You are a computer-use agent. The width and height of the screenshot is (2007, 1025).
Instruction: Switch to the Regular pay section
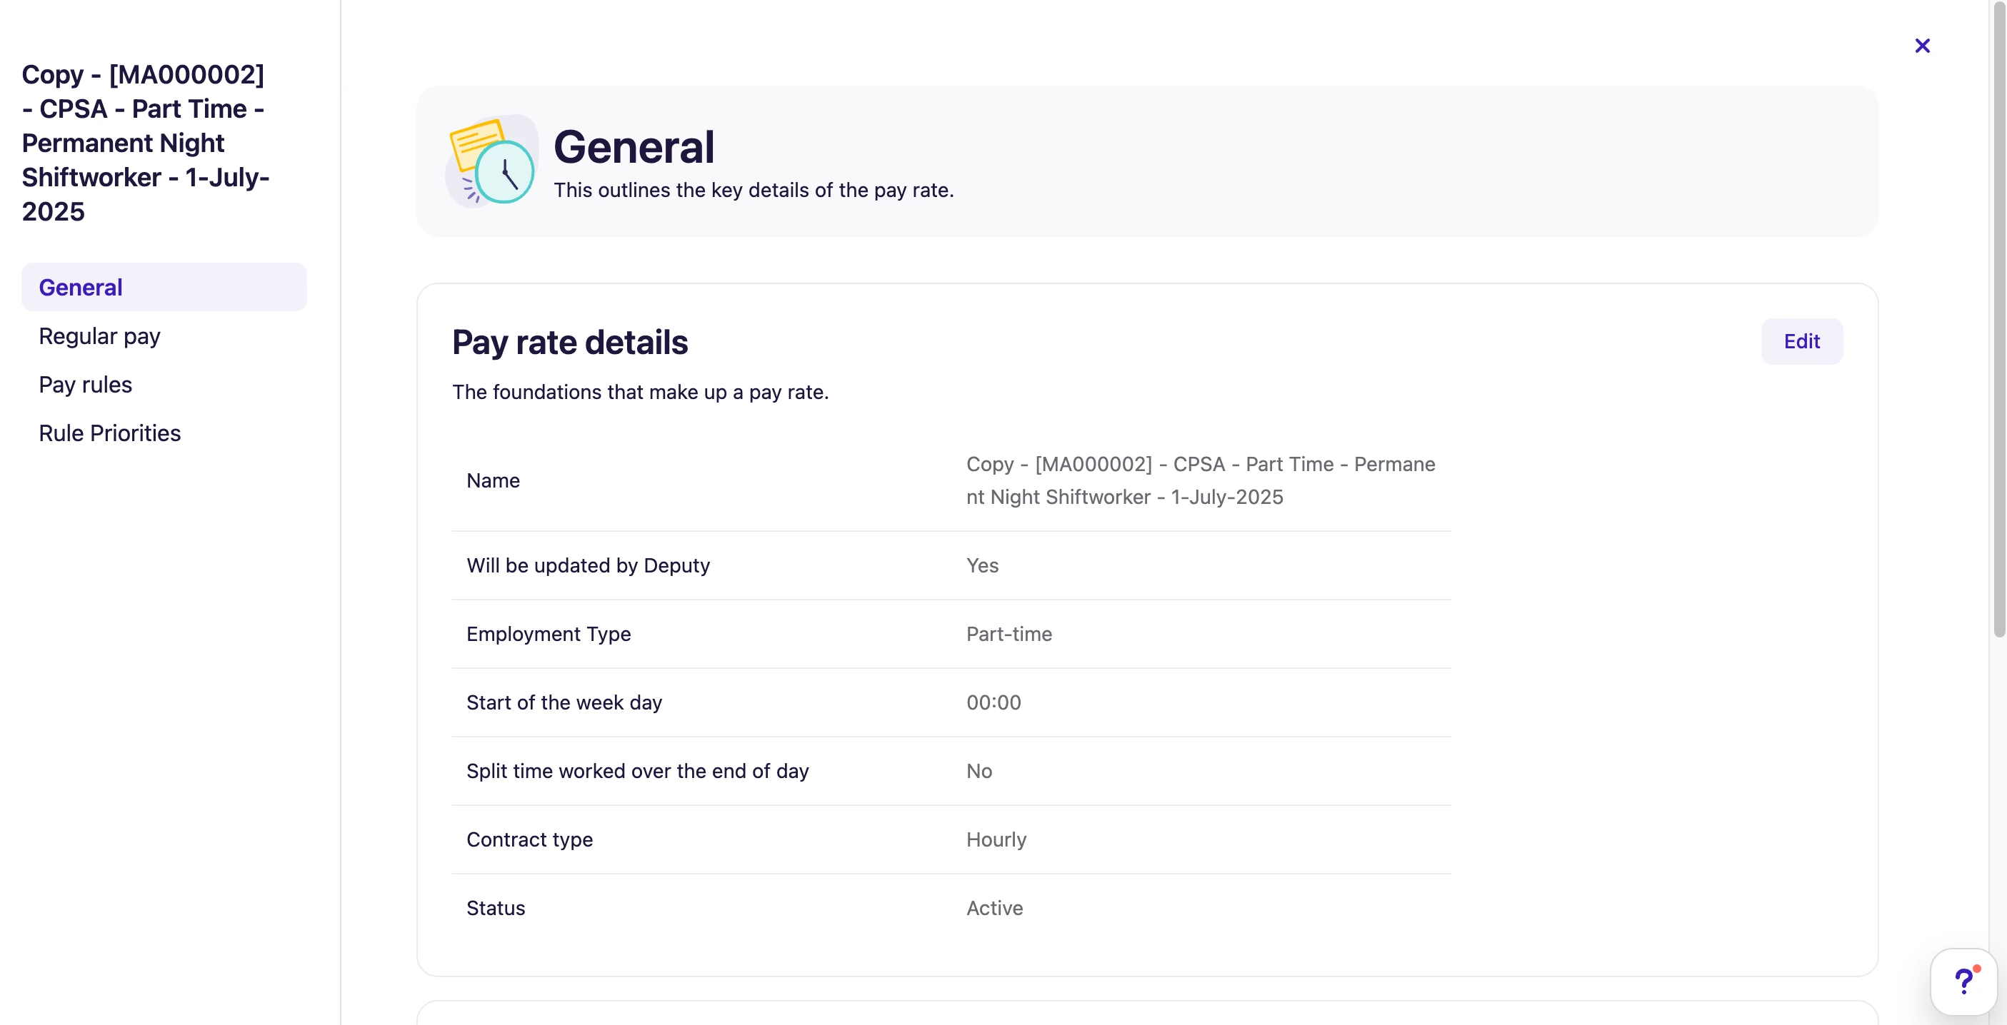99,335
